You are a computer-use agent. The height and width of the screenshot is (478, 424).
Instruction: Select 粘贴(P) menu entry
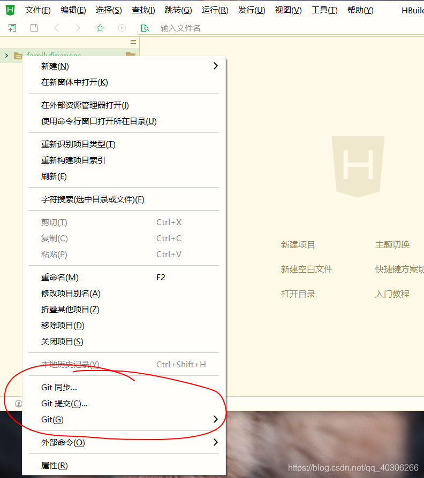124,255
